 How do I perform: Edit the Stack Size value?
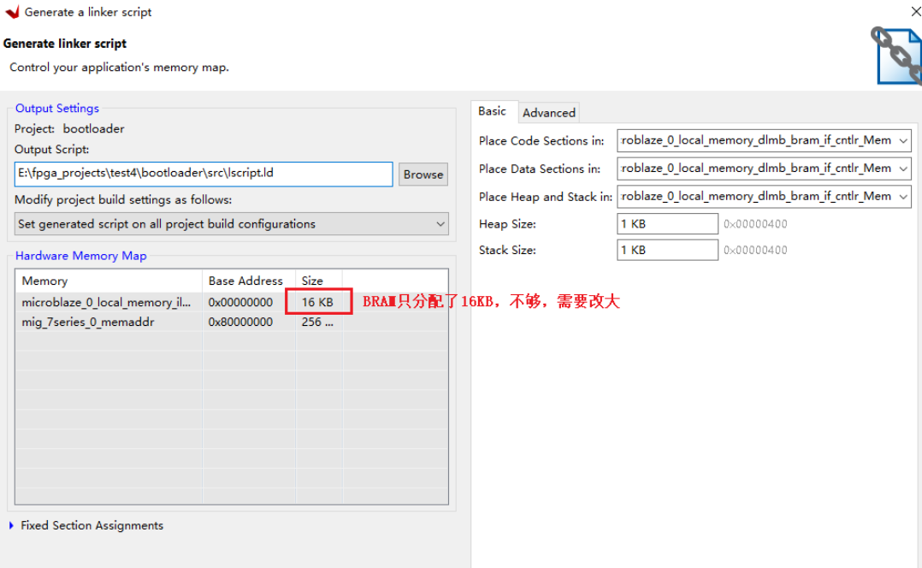click(x=667, y=250)
